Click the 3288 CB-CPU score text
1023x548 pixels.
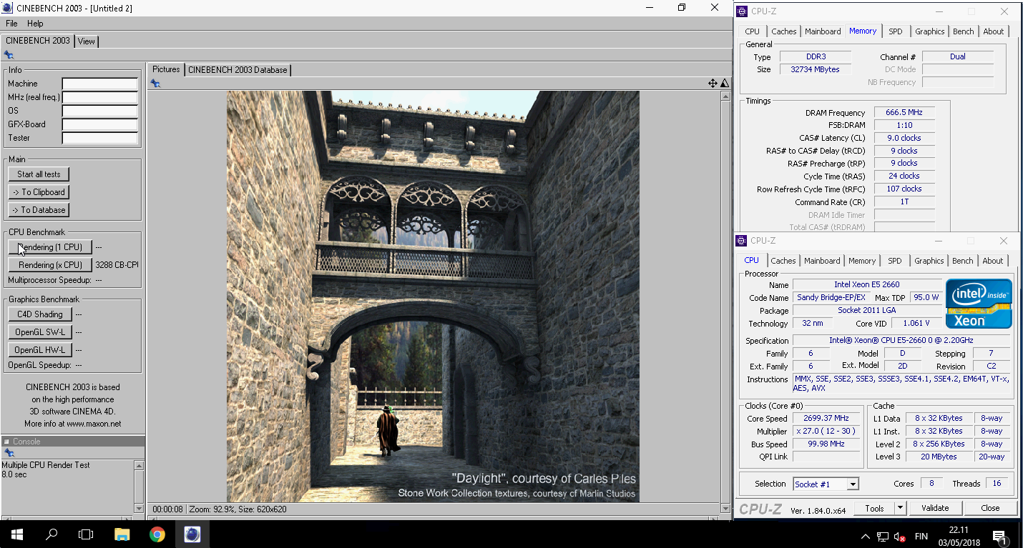point(117,265)
